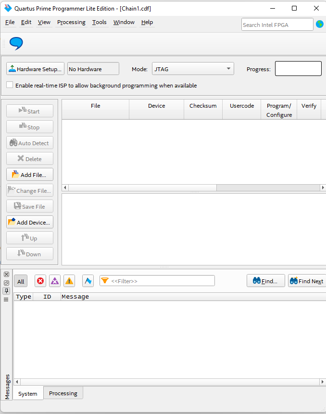Open Intel FPGA web globe icon
This screenshot has height=414, width=326.
(x=320, y=25)
